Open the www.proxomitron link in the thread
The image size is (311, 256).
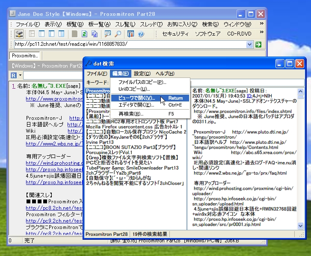tap(54, 99)
